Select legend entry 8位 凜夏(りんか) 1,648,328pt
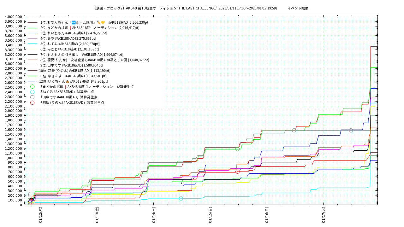404x227 pixels. pyautogui.click(x=95, y=60)
